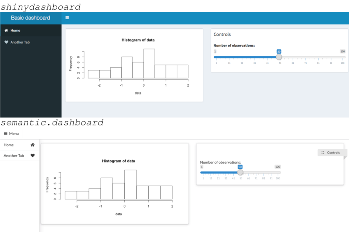Click the house icon in the semantic.dashboard sidebar
The image size is (349, 232).
(x=33, y=145)
